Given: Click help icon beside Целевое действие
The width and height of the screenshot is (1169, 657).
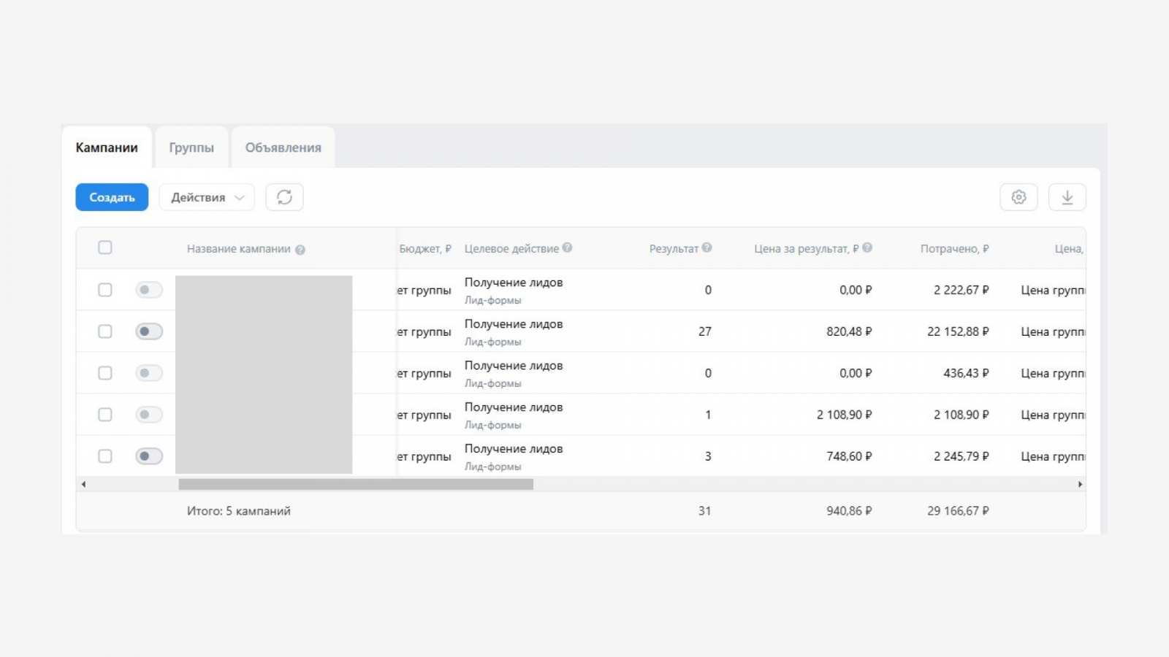Looking at the screenshot, I should click(567, 248).
